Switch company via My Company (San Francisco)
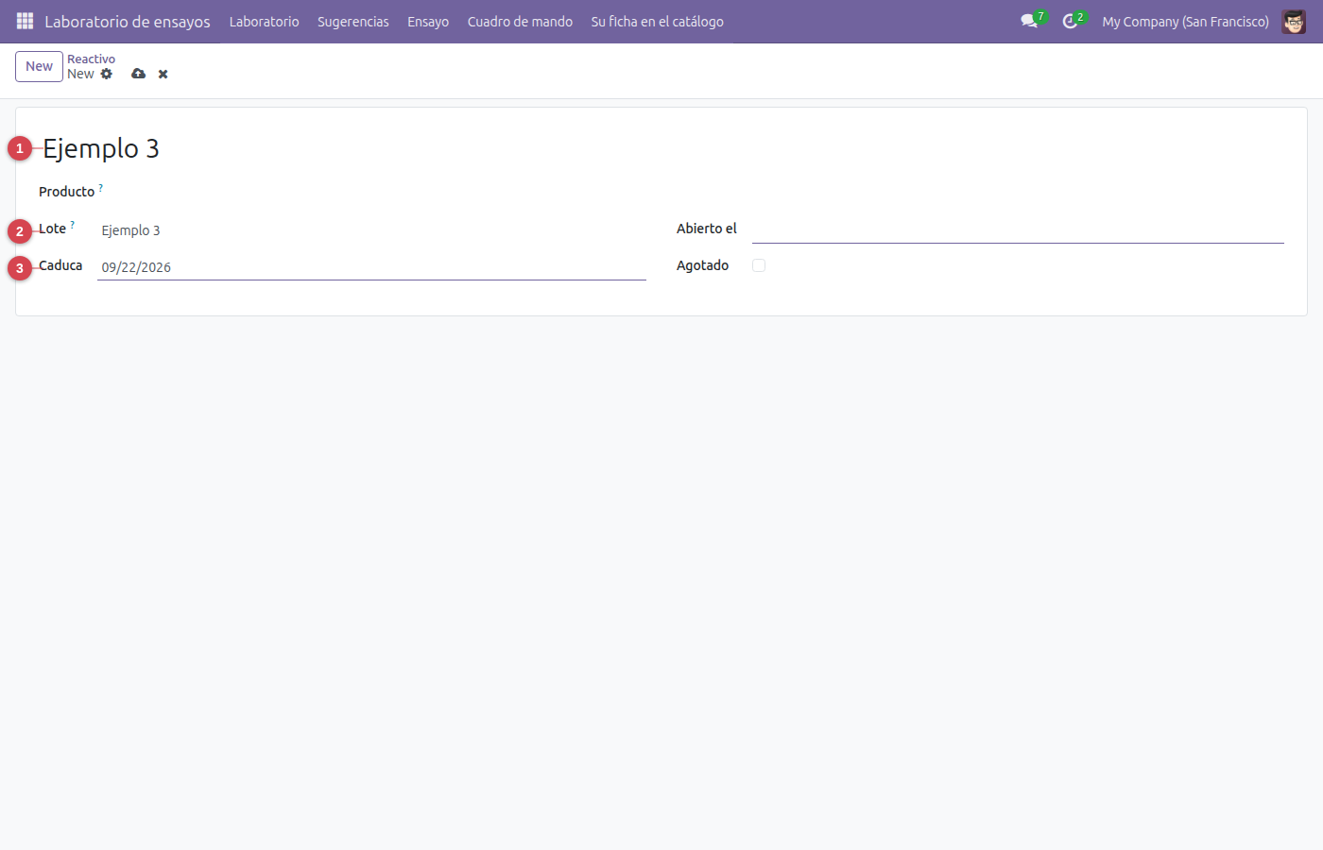The height and width of the screenshot is (850, 1323). tap(1185, 21)
